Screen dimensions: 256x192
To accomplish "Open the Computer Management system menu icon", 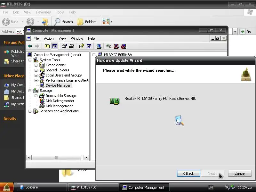I will (29, 30).
